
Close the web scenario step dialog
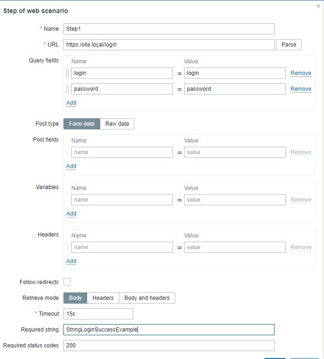(318, 7)
